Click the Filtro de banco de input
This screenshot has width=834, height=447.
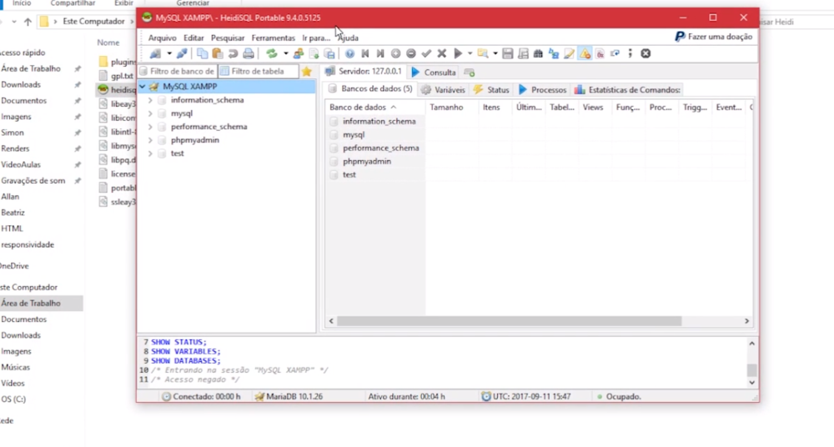pyautogui.click(x=178, y=72)
